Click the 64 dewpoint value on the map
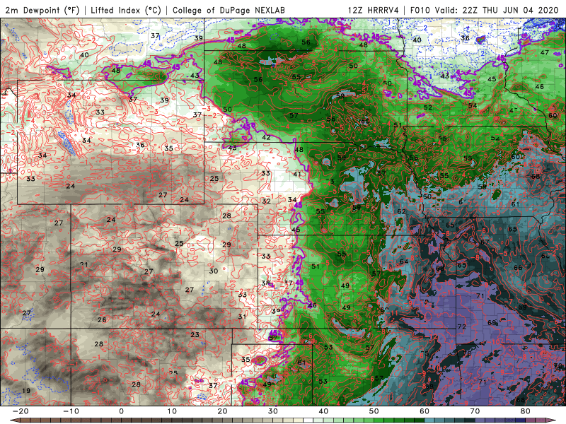Image resolution: width=566 pixels, height=424 pixels. coord(404,261)
